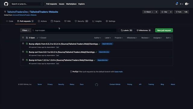Open the Labels button
This screenshot has width=193, height=109.
click(127, 30)
